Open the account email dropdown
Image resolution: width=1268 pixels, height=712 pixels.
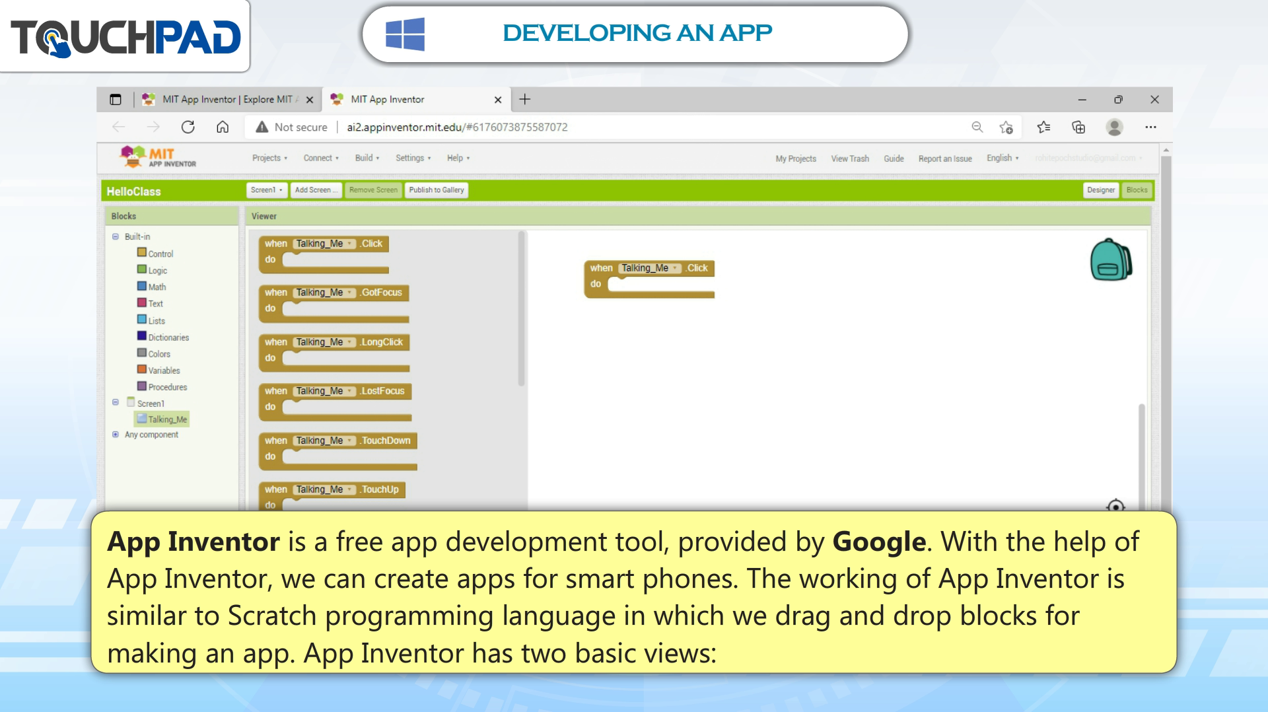coord(1088,158)
